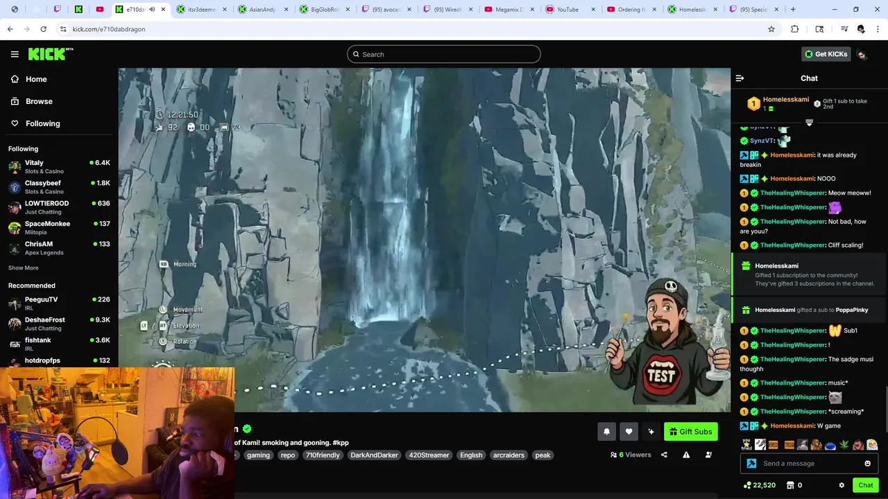Click the channel points 22,520 icon

[x=747, y=485]
